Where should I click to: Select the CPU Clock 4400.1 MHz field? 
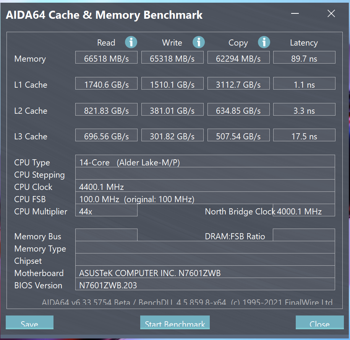pos(205,185)
